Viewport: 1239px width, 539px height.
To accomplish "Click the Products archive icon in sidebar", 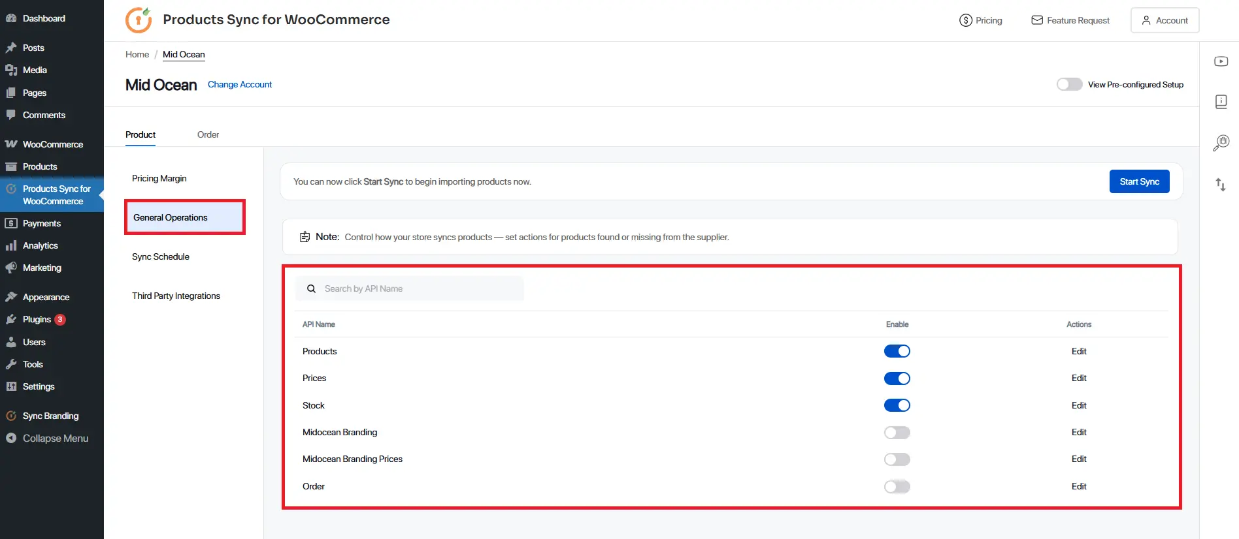I will tap(11, 166).
